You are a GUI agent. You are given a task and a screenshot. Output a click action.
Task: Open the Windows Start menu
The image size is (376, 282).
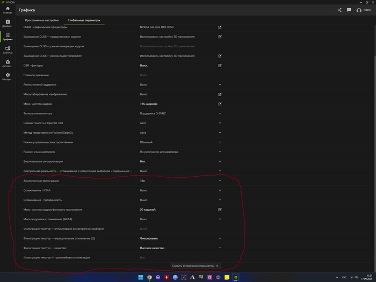141,278
